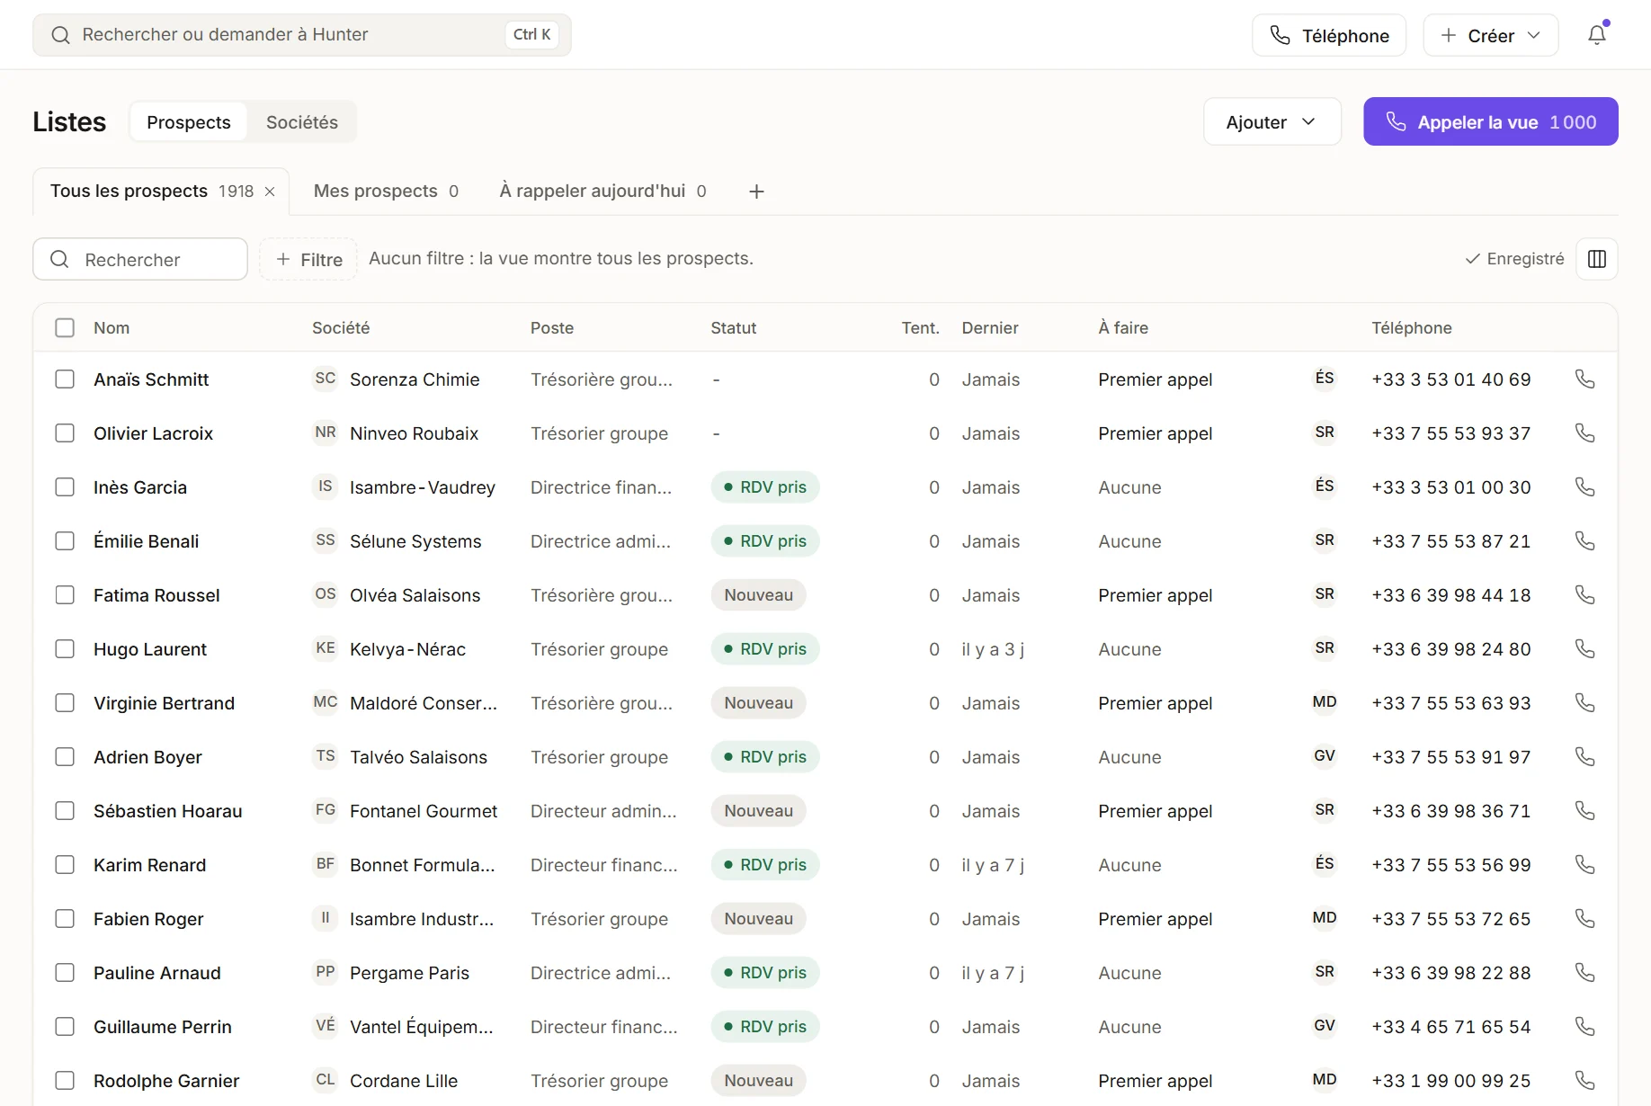
Task: Call Pauline Arnaud via phone icon
Action: point(1585,973)
